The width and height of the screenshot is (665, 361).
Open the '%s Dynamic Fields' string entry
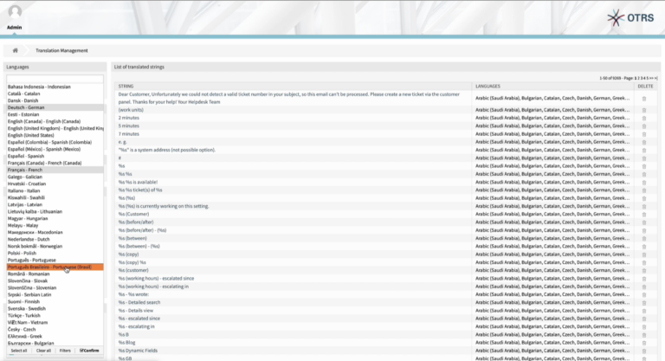pyautogui.click(x=138, y=351)
